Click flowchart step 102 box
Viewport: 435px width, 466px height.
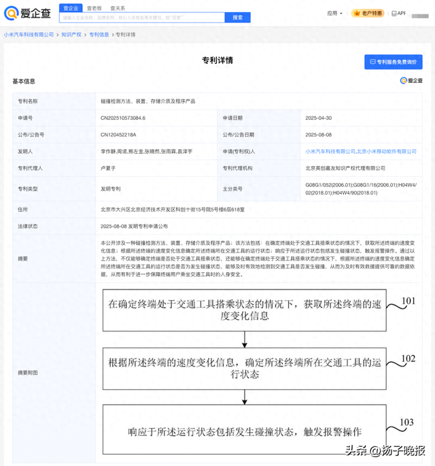pos(245,369)
